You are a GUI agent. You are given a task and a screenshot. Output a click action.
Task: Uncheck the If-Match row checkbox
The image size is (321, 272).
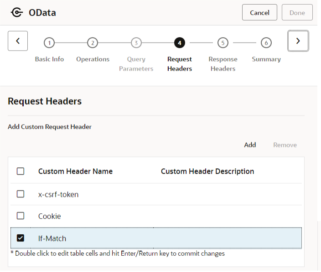(x=21, y=238)
